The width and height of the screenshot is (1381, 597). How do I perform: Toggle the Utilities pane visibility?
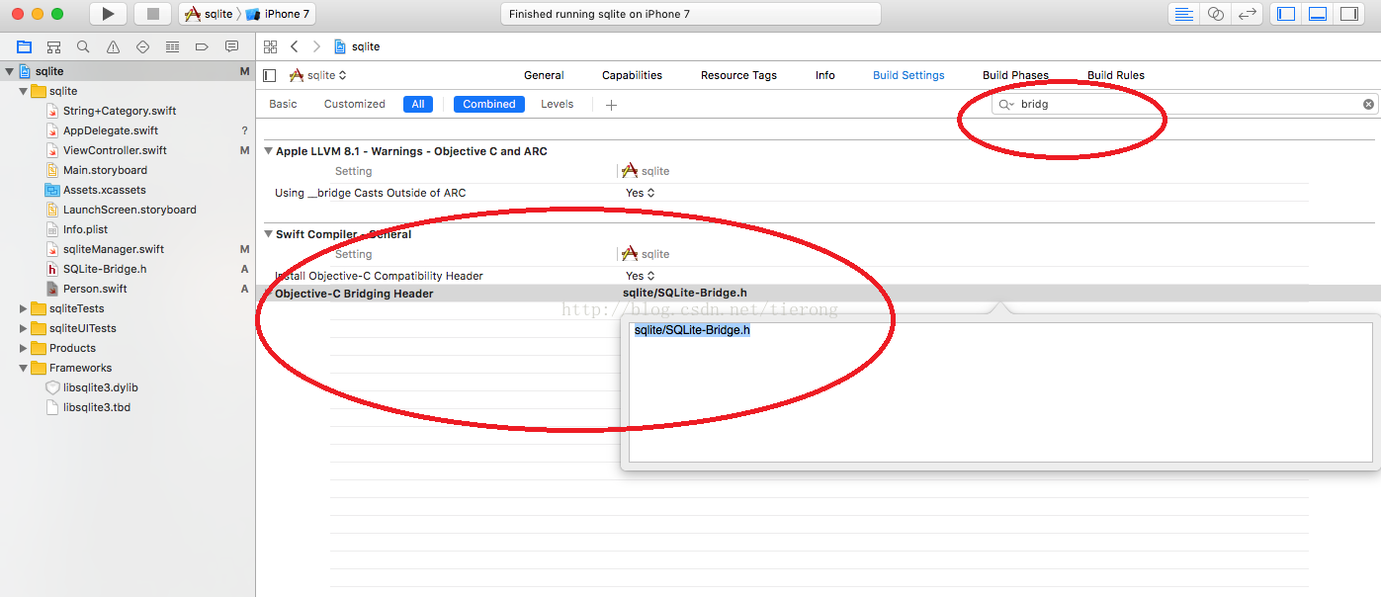coord(1348,14)
